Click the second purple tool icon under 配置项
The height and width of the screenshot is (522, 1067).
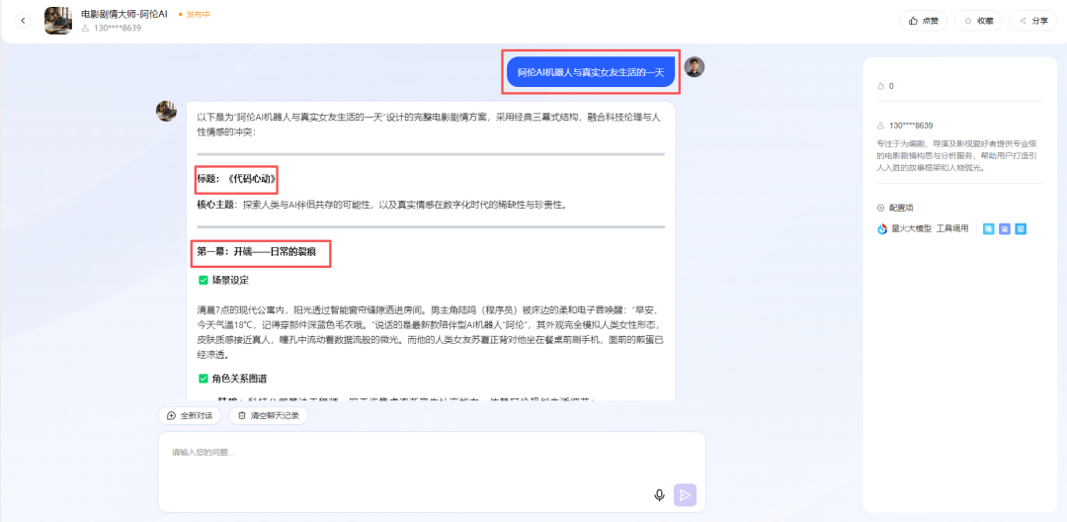[1005, 228]
